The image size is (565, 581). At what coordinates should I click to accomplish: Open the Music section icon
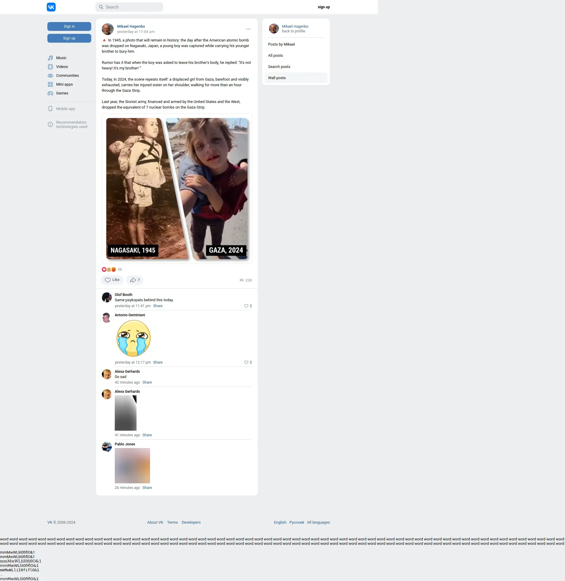coord(50,58)
